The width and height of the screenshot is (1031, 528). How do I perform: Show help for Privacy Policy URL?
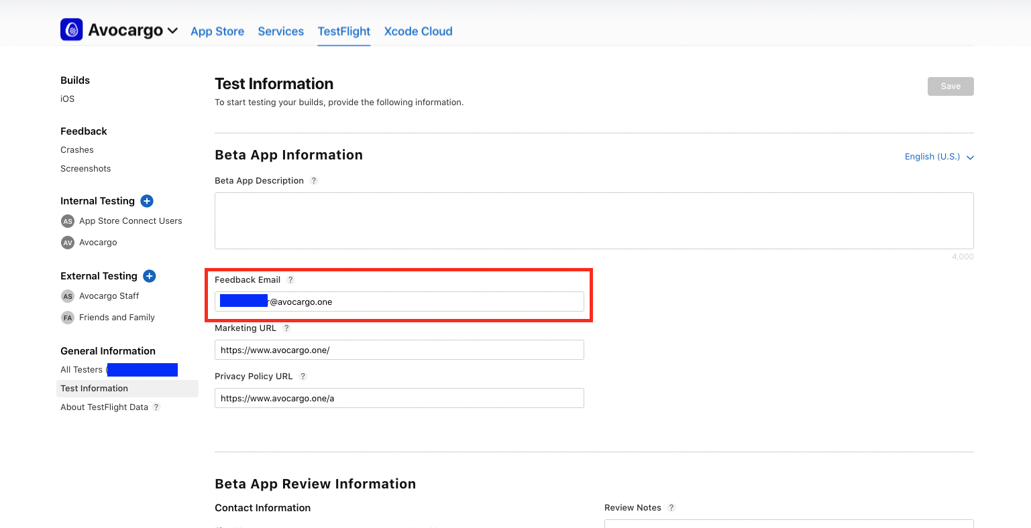(303, 377)
